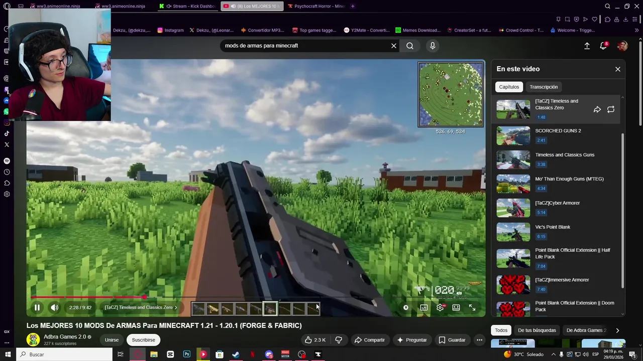Open the subtitles/captions control in player
This screenshot has height=361, width=643.
pos(424,307)
